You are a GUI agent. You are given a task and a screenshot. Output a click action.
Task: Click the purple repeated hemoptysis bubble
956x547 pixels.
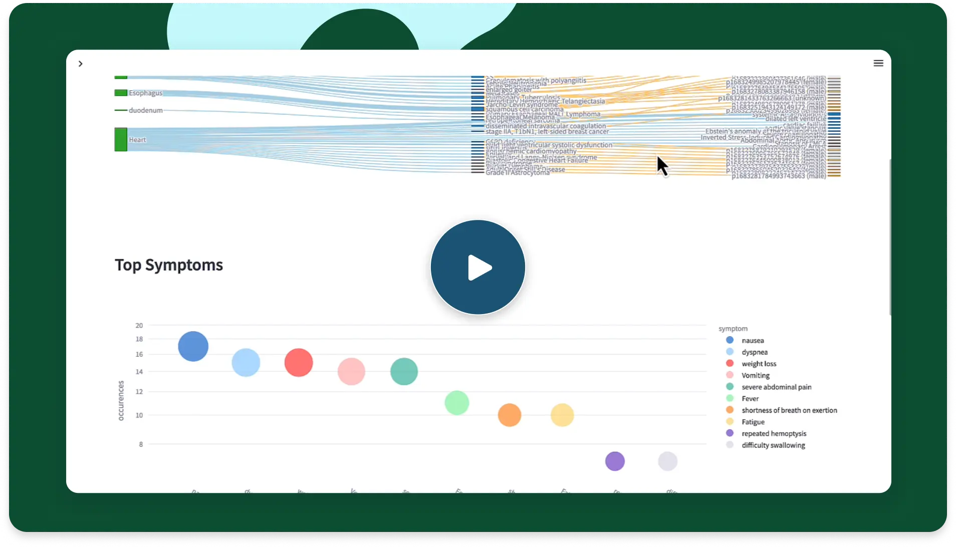pyautogui.click(x=615, y=461)
